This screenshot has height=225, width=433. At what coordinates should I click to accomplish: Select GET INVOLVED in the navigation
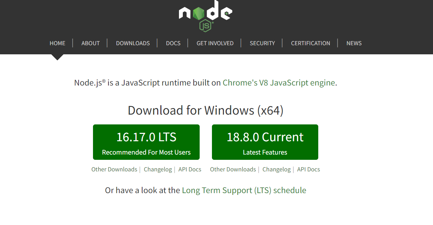[215, 43]
